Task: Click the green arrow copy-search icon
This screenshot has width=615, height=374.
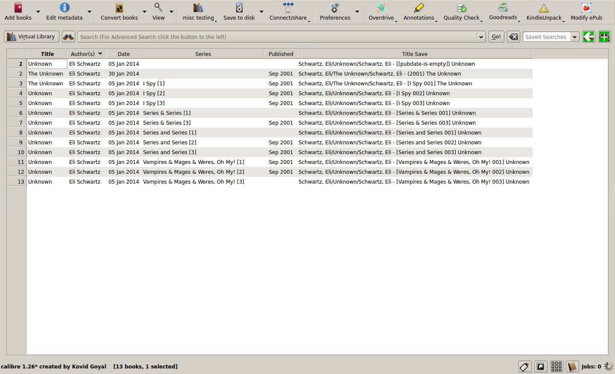Action: point(589,37)
